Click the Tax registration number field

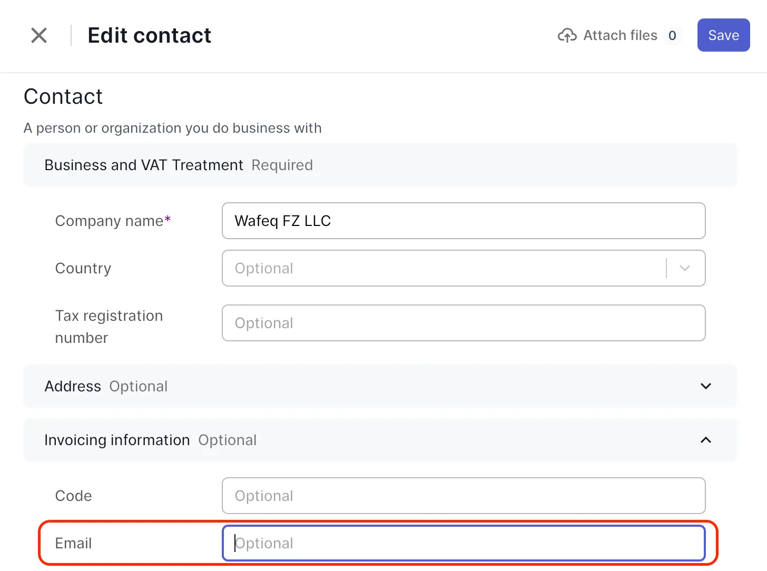(x=464, y=323)
